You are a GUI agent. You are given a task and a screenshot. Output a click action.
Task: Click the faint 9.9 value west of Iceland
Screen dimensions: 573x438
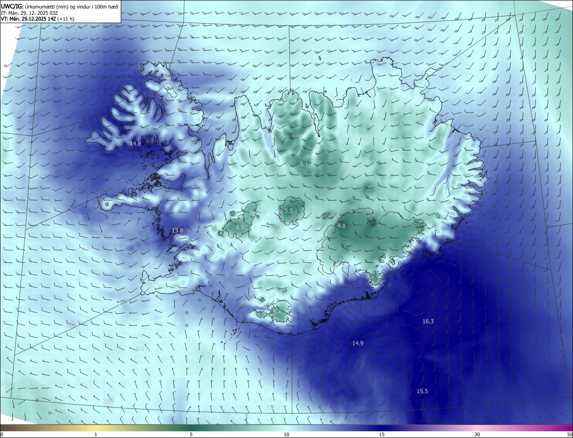[x=85, y=250]
